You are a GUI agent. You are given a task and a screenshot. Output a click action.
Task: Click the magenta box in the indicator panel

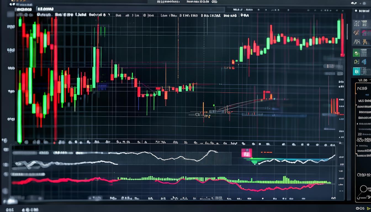247,153
